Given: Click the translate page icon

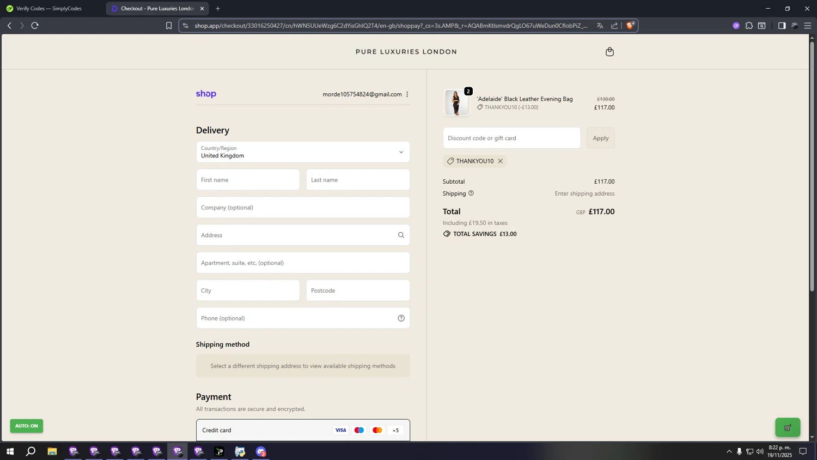Looking at the screenshot, I should 600,26.
